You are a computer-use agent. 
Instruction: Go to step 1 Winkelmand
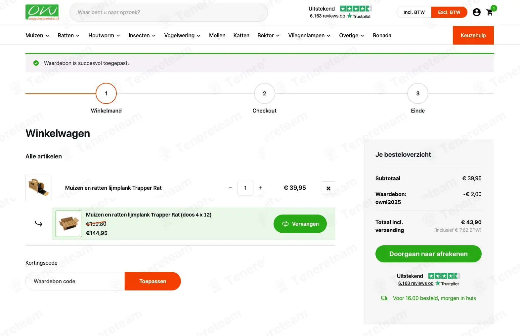pos(106,93)
